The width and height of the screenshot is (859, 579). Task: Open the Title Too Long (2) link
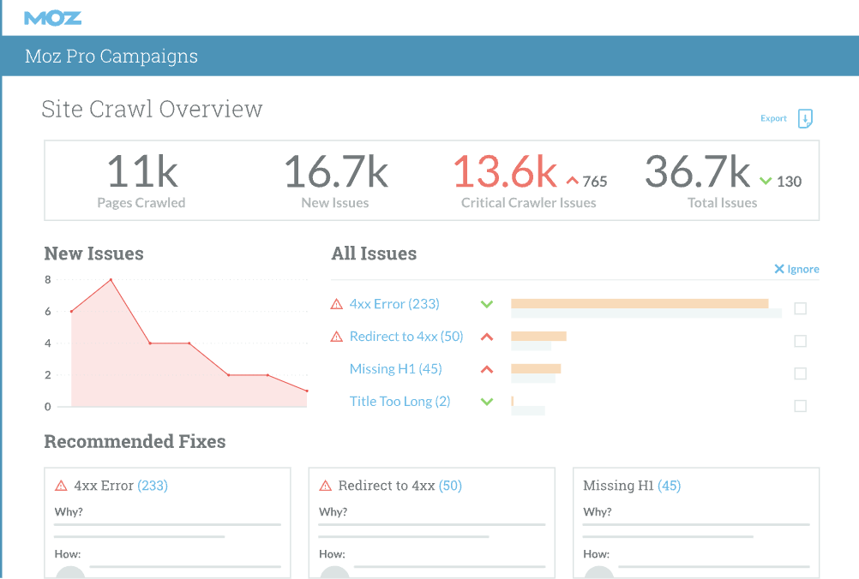(x=399, y=402)
